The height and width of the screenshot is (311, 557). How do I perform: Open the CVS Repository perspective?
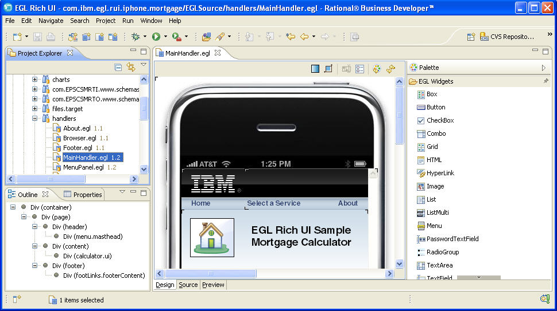pyautogui.click(x=506, y=37)
